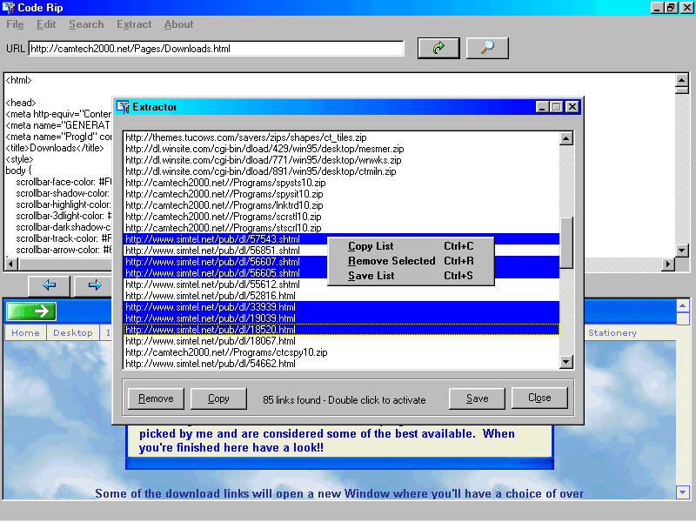Select the spysit10.zip link

(341, 194)
